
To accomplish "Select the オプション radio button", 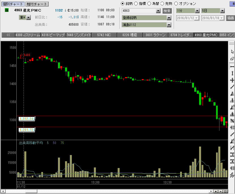I will pos(176,3).
